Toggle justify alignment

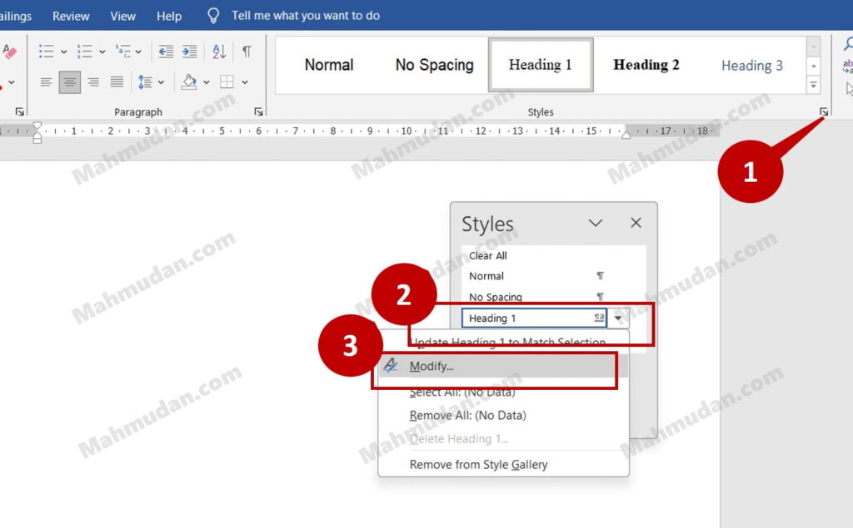tap(117, 81)
